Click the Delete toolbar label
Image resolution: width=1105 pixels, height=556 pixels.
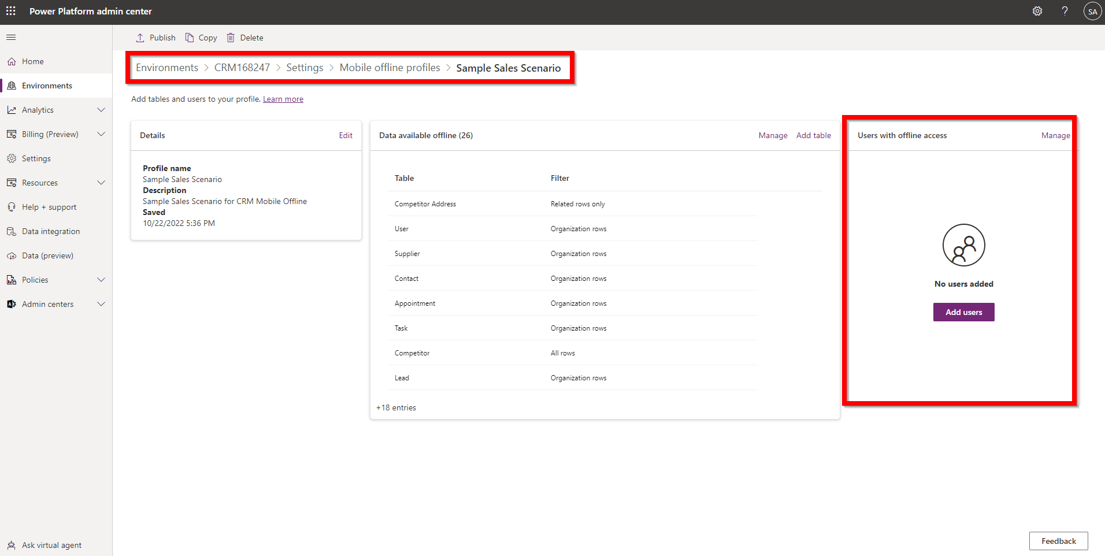(x=252, y=38)
